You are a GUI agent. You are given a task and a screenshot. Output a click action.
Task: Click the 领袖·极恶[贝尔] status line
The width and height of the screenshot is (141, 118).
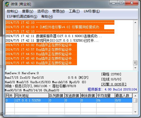pos(40,86)
